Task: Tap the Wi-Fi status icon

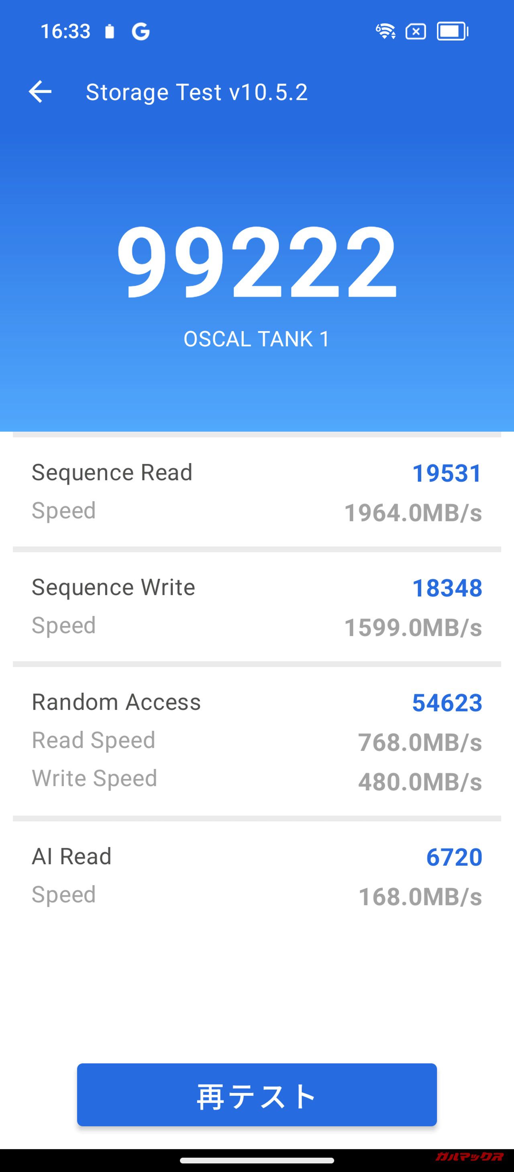Action: 385,31
